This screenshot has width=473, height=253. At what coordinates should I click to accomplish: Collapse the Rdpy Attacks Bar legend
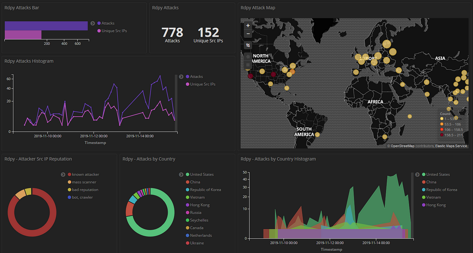tap(93, 23)
